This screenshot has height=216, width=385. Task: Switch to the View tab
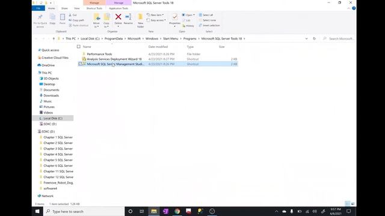coord(76,8)
